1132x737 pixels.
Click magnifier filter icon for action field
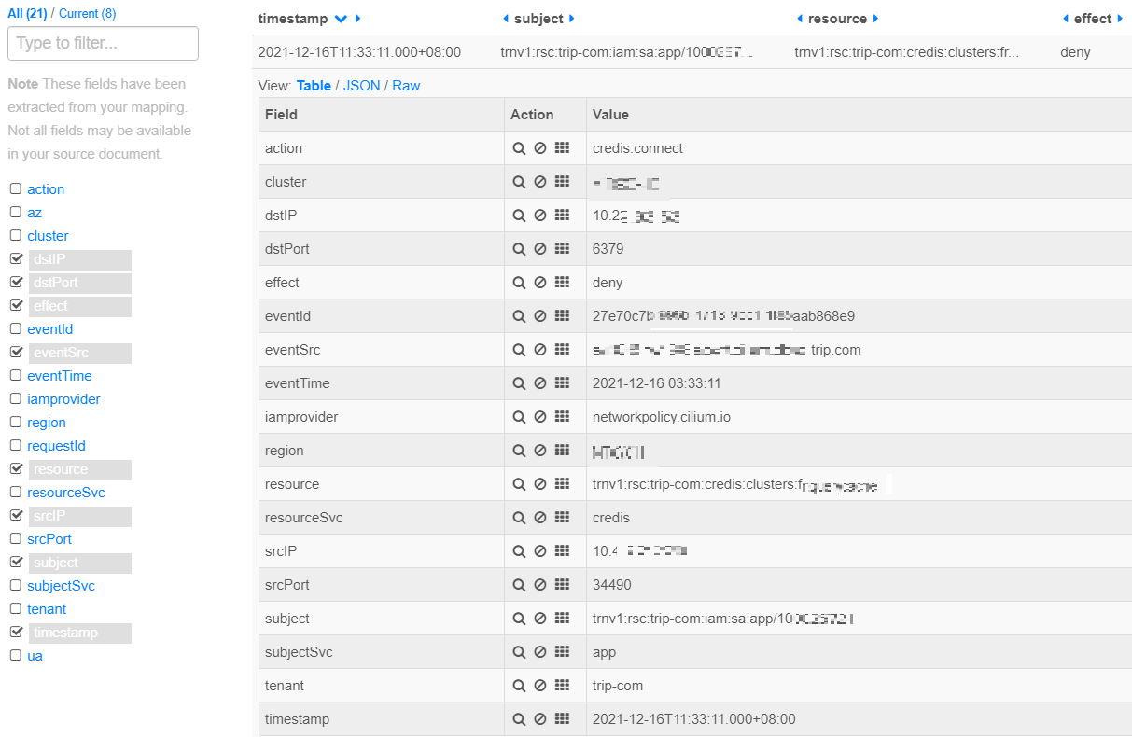[x=519, y=148]
